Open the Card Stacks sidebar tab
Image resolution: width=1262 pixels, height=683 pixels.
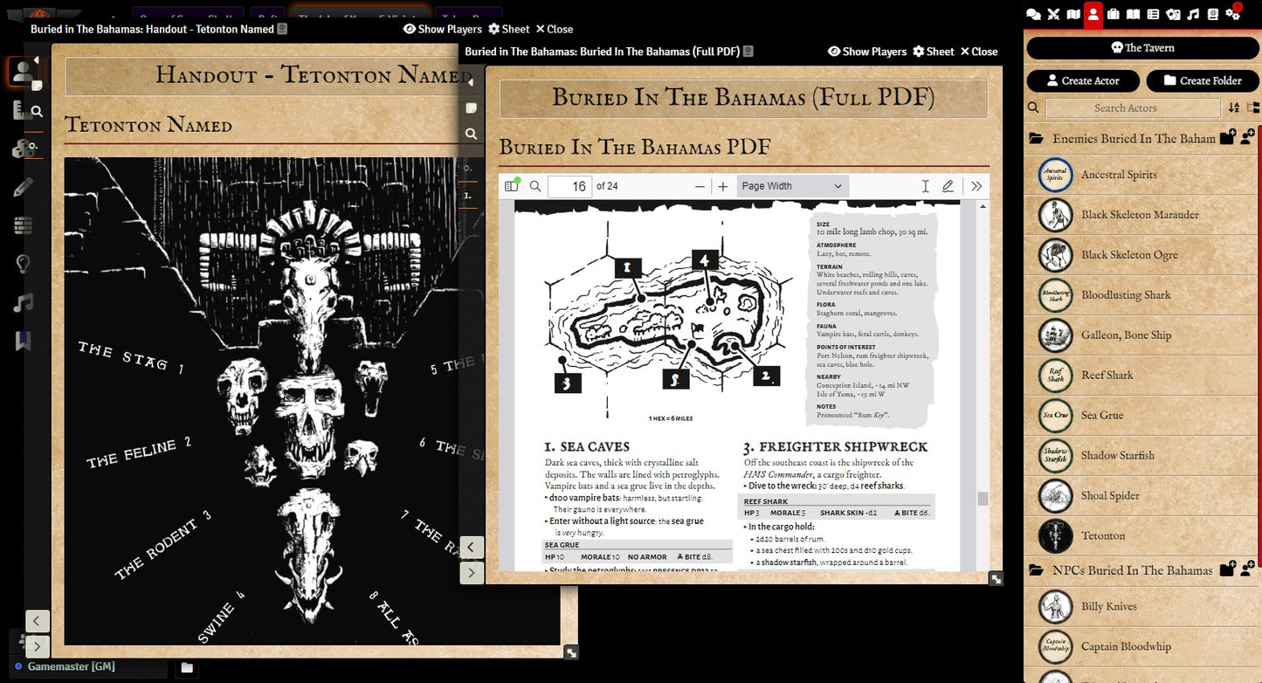click(x=1173, y=14)
